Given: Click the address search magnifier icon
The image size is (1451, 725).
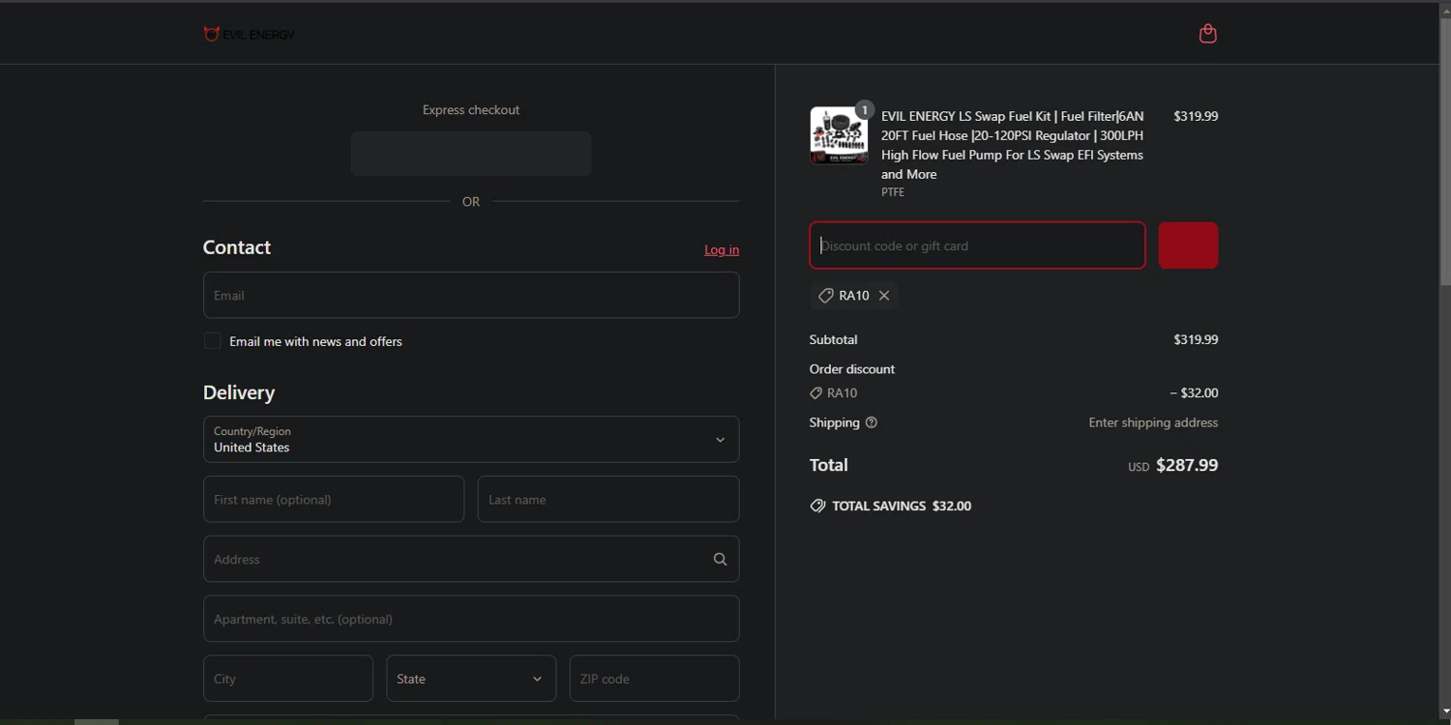Looking at the screenshot, I should tap(720, 560).
